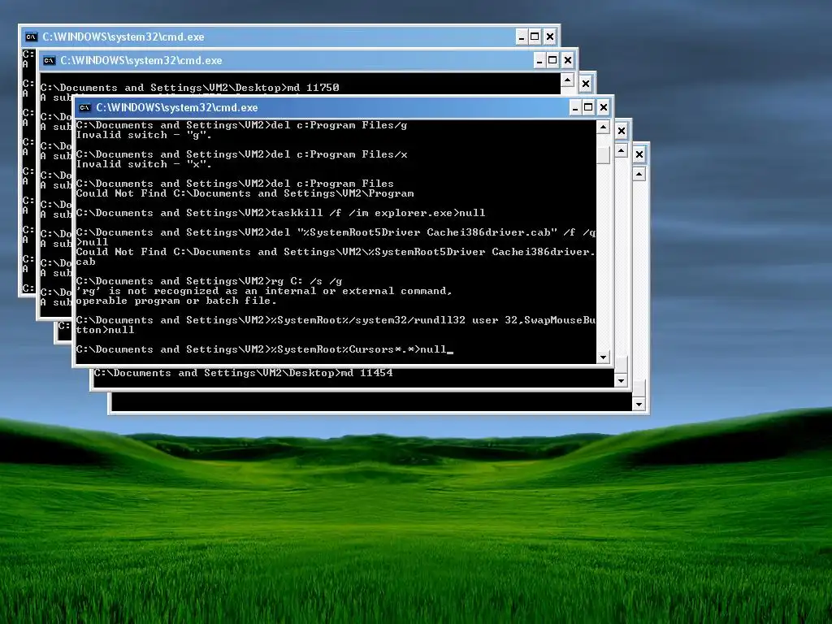This screenshot has width=832, height=624.
Task: Click "'rg' is not recognized" error line
Action: (x=264, y=291)
